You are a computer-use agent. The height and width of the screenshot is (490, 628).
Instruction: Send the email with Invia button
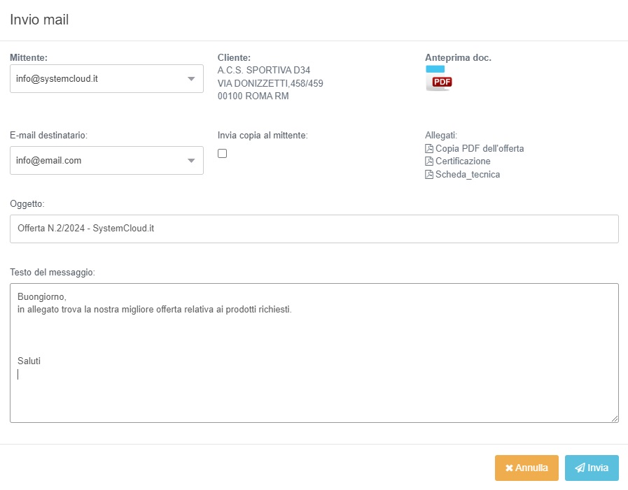592,468
